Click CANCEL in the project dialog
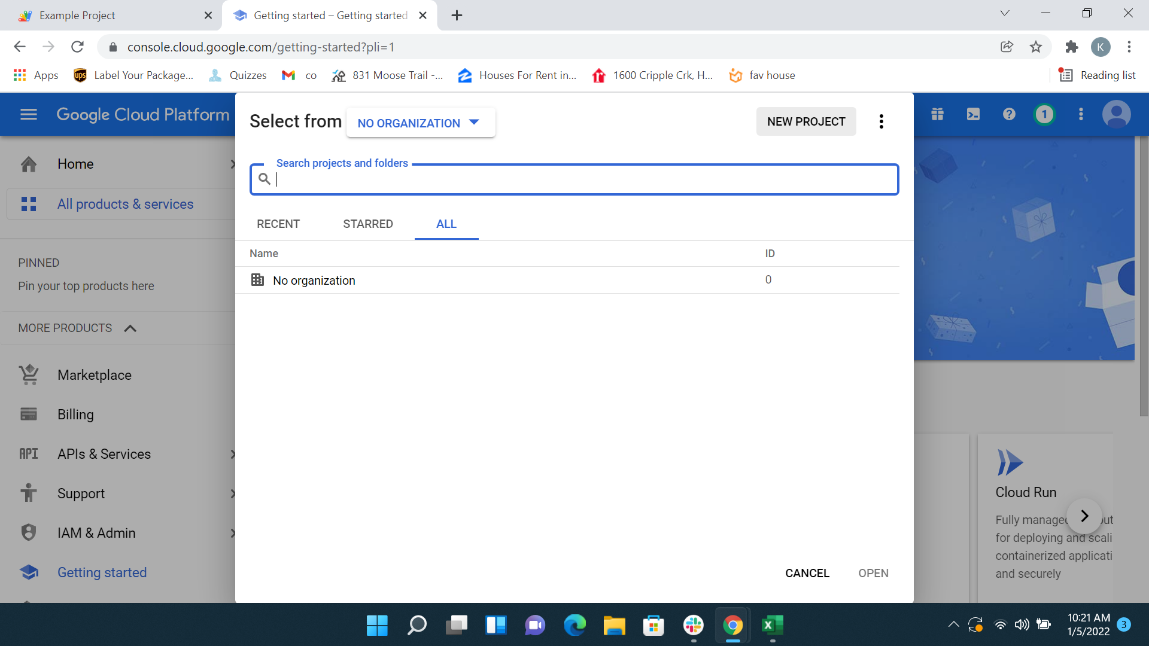Viewport: 1149px width, 646px height. [x=807, y=573]
